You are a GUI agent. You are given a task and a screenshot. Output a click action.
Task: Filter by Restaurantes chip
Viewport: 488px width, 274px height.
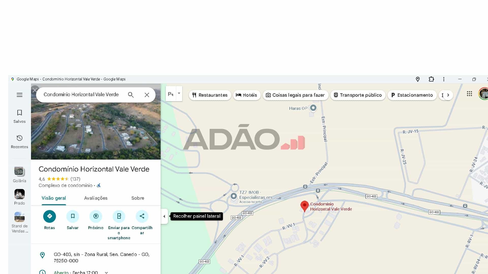(210, 95)
